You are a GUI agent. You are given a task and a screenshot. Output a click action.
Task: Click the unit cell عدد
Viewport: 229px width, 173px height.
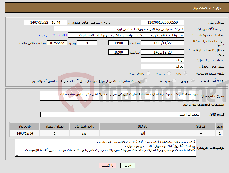click(84, 133)
